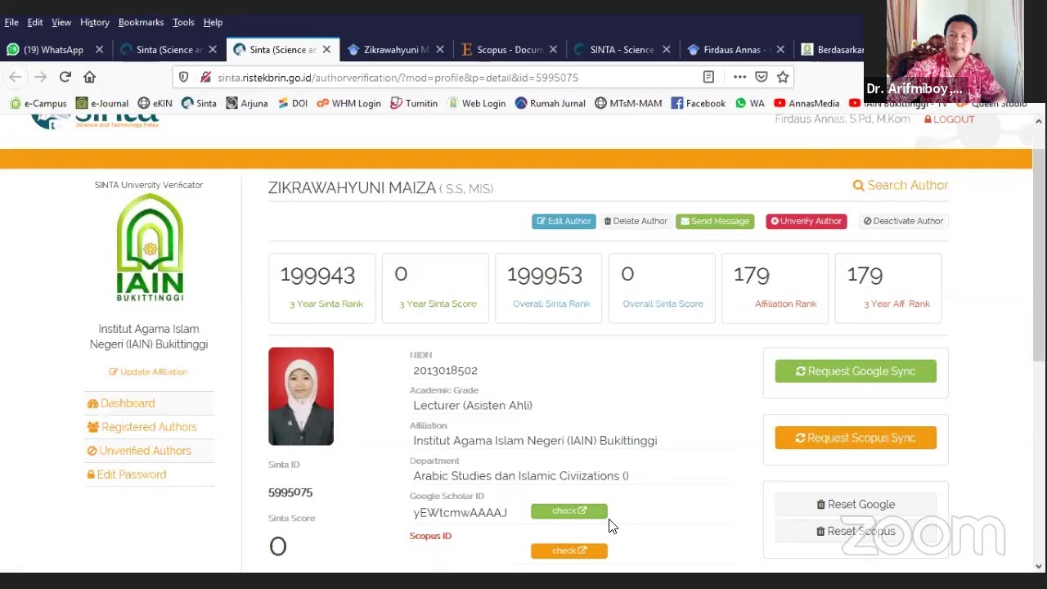The width and height of the screenshot is (1047, 589).
Task: Open the WA bookmark
Action: (x=749, y=103)
